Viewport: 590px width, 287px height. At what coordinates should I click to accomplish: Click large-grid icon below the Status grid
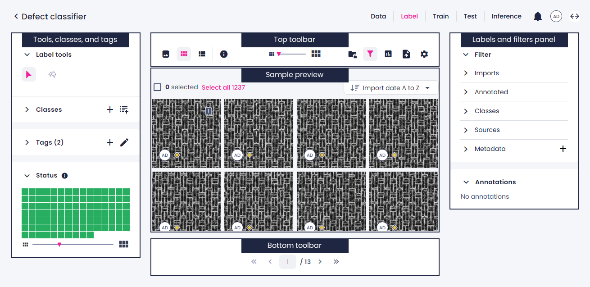[124, 244]
